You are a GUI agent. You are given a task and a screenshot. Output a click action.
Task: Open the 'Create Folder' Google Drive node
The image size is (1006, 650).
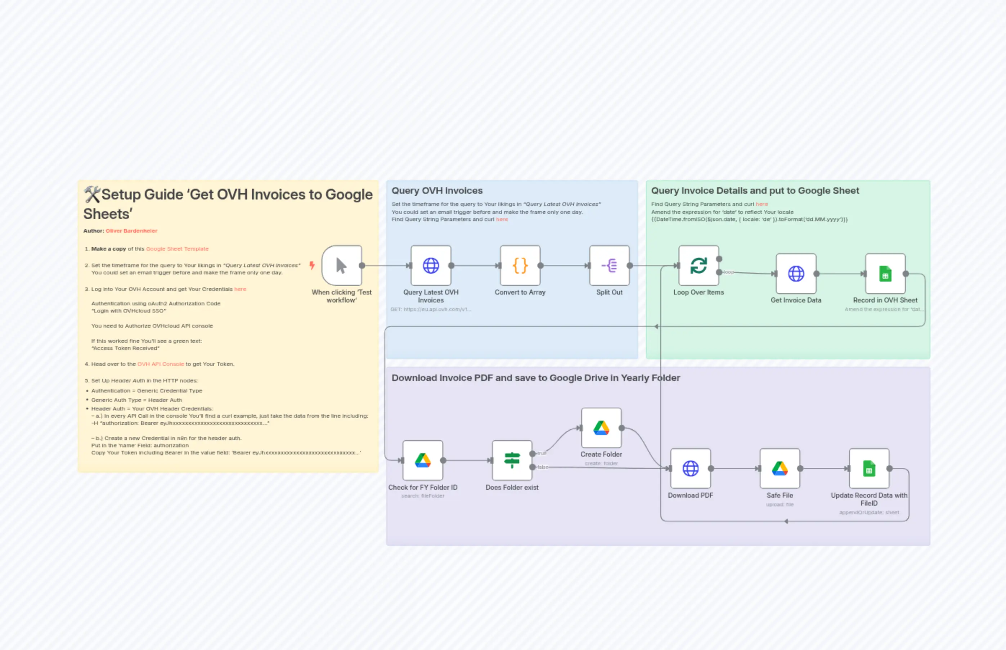tap(601, 427)
